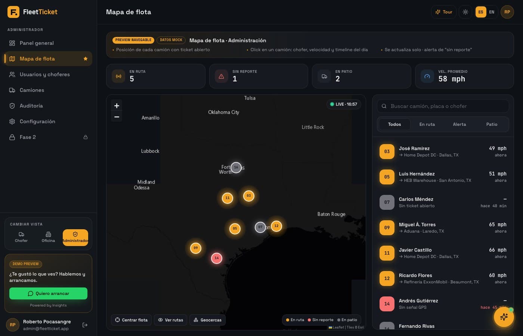Toggle light theme sun icon
523x336 pixels.
(x=465, y=12)
